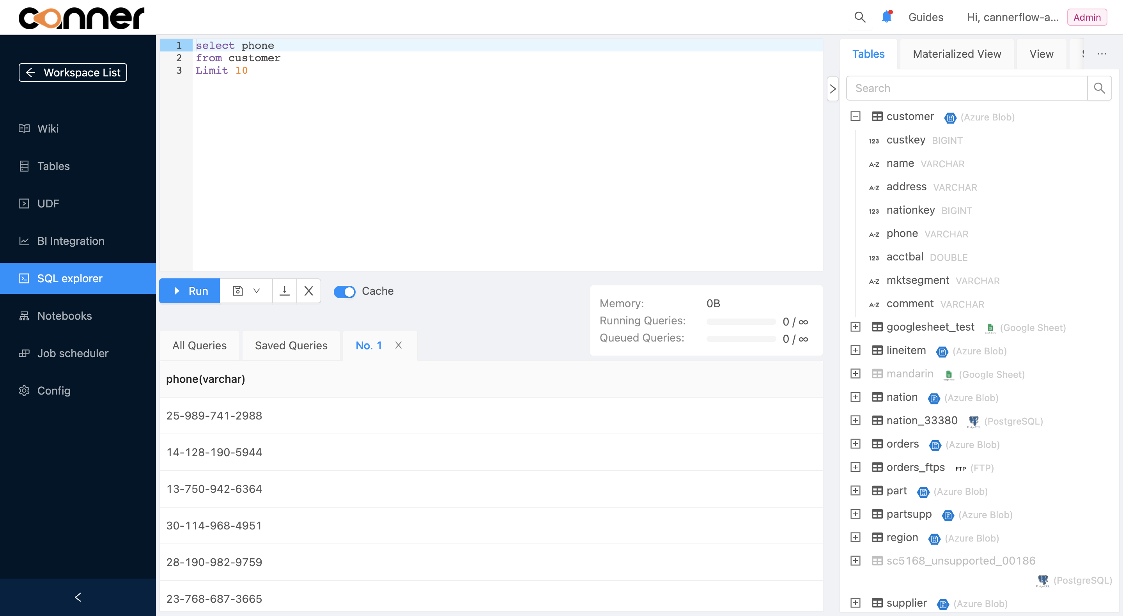
Task: Switch to the Tables tab in the right panel
Action: 868,54
